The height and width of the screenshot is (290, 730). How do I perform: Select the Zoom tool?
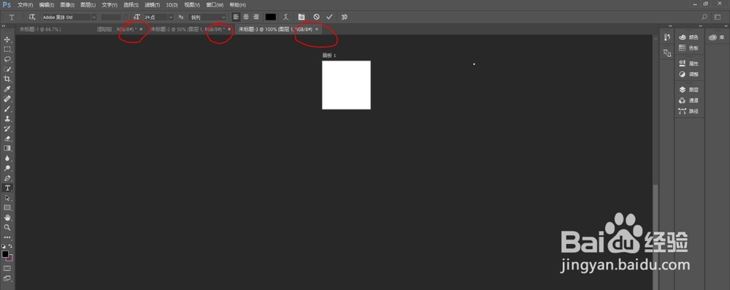(7, 227)
